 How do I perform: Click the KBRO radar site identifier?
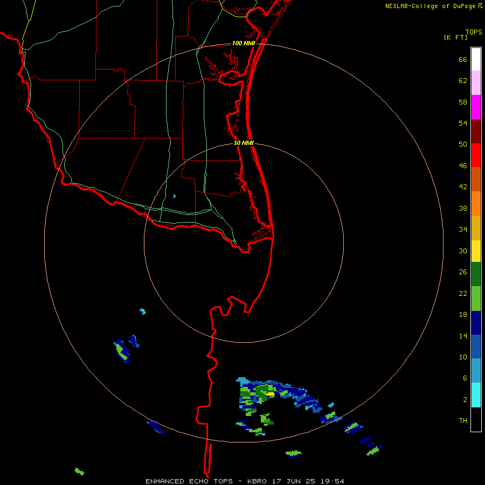[x=258, y=481]
